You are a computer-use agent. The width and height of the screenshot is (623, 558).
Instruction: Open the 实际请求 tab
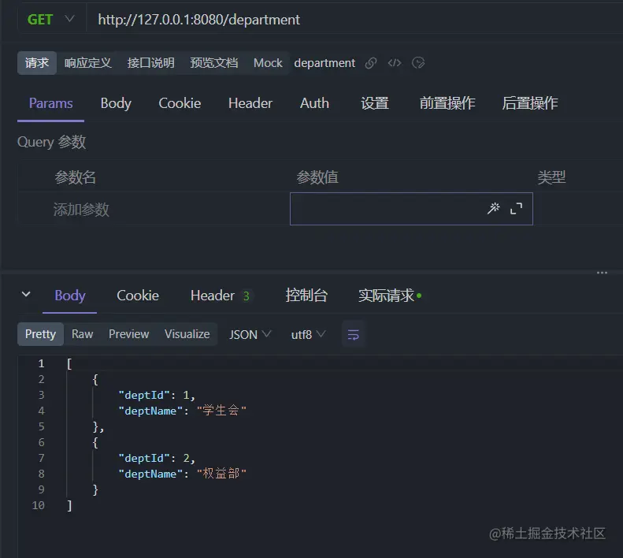tap(389, 296)
